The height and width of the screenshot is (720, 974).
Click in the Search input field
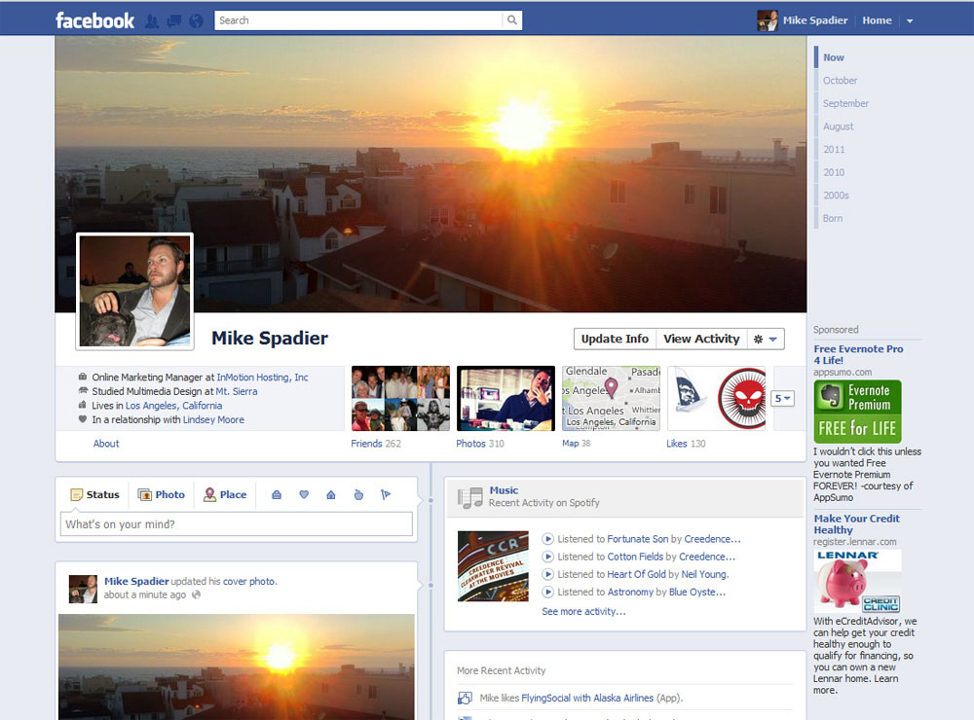358,20
